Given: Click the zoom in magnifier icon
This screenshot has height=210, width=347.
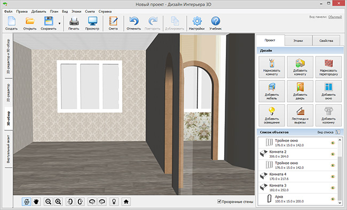Looking at the screenshot, I should [58, 201].
